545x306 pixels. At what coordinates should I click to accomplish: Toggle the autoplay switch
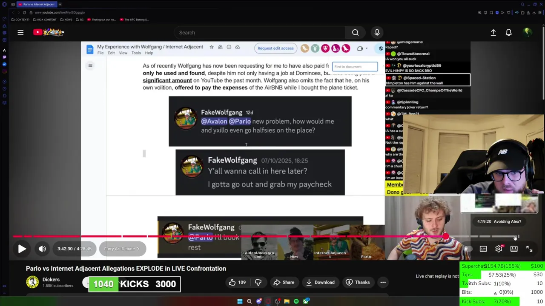pyautogui.click(x=468, y=249)
